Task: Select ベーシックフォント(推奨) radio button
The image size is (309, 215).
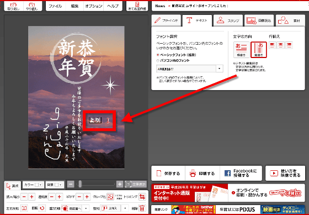Action: click(158, 55)
